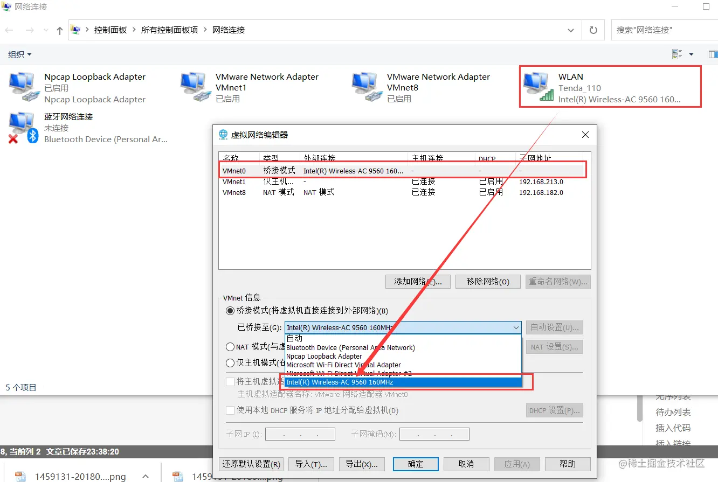This screenshot has height=482, width=718.
Task: Choose 自动 in the adapter list
Action: tap(403, 339)
